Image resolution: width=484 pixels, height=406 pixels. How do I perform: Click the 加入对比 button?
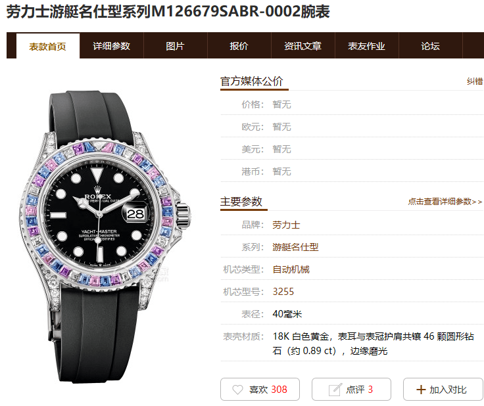click(x=443, y=390)
